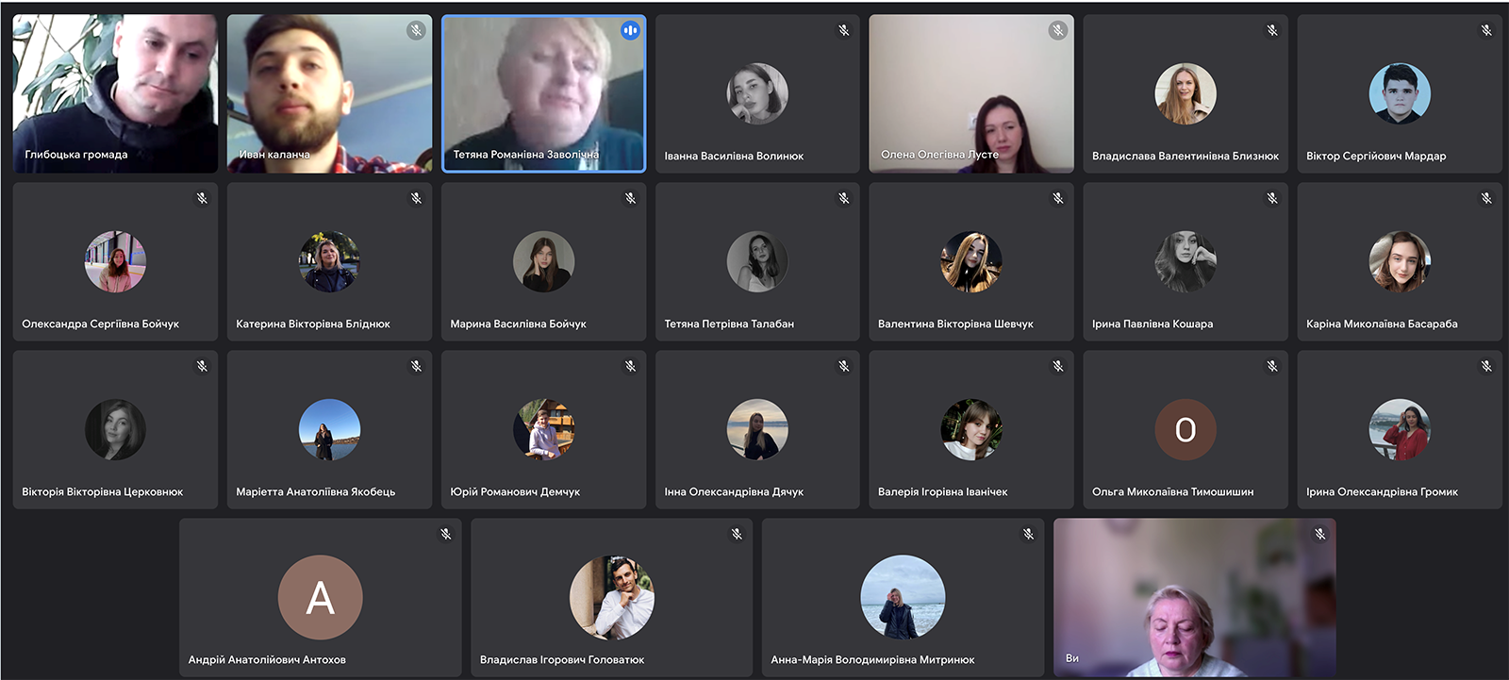Select Глибоцька громада video tile

(115, 93)
